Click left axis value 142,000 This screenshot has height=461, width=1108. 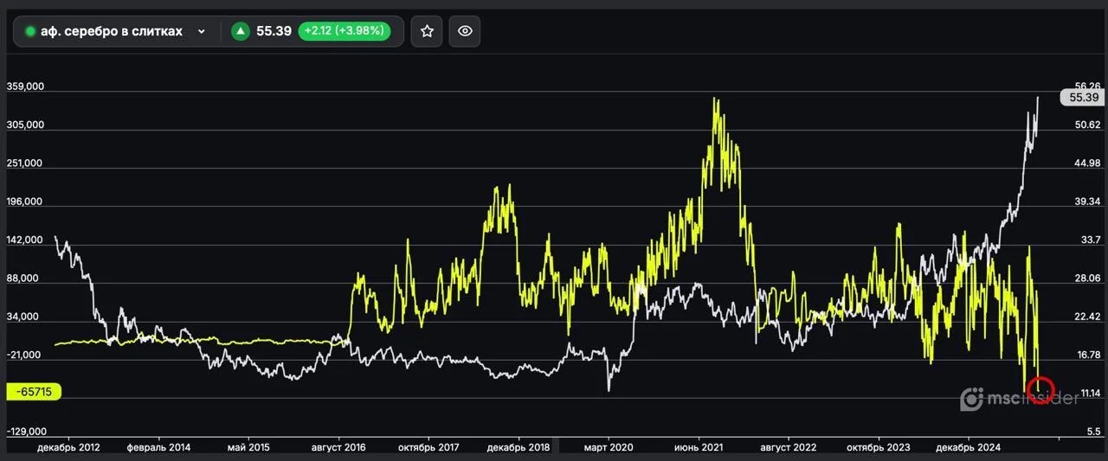25,240
